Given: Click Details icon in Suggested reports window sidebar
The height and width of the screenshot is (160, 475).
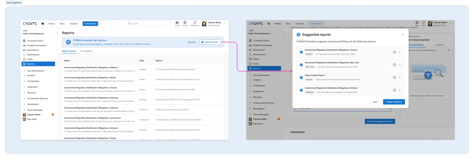Looking at the screenshot, I should 250,59.
